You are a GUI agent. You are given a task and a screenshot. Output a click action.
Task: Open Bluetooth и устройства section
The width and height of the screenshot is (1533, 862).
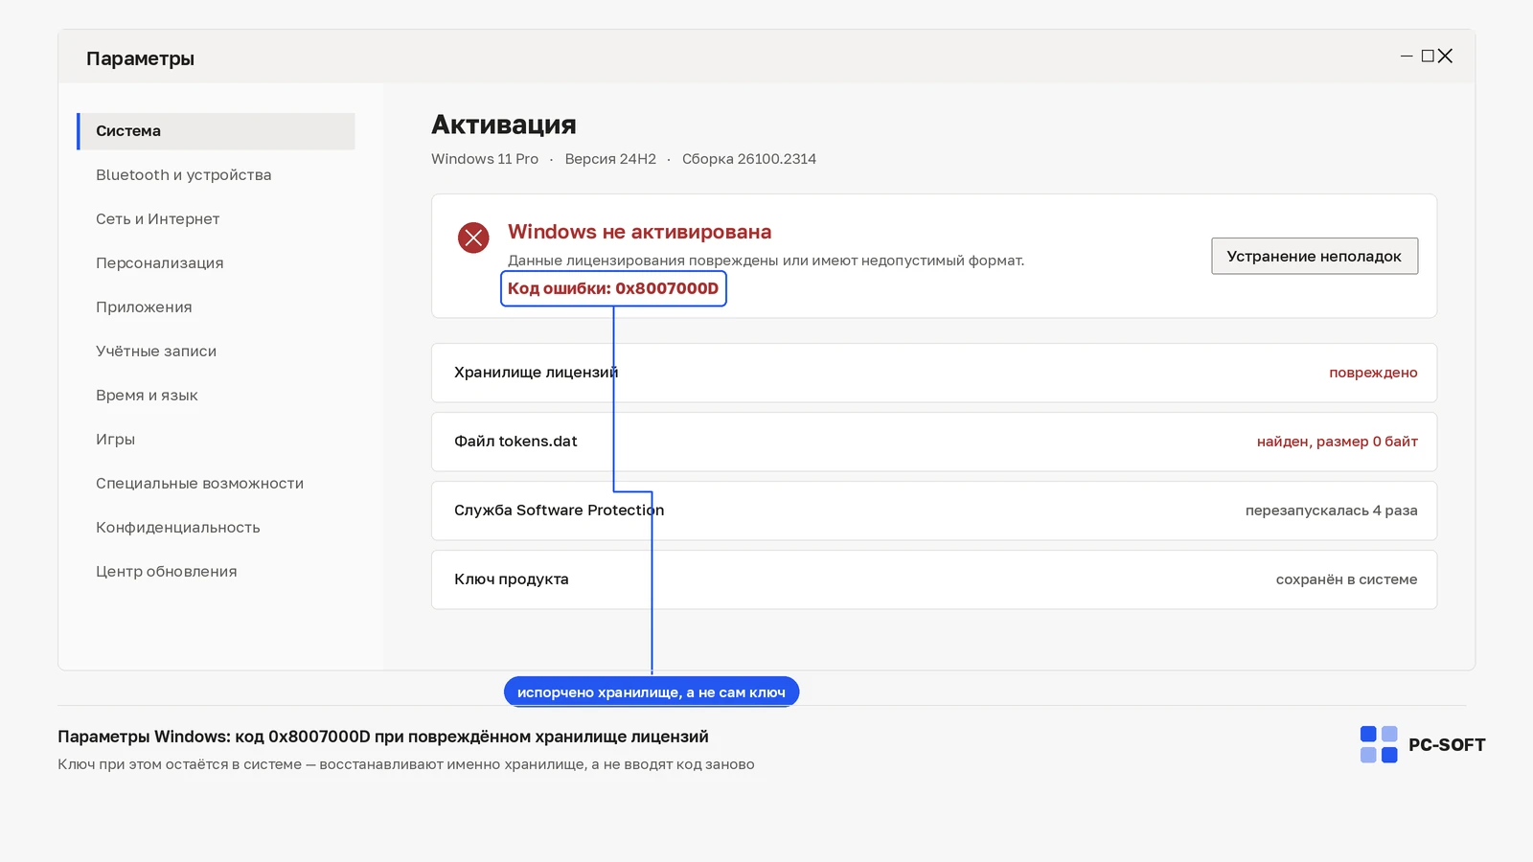183,175
